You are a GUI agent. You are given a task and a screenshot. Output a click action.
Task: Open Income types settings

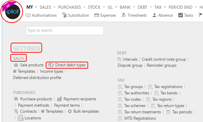(x=51, y=71)
